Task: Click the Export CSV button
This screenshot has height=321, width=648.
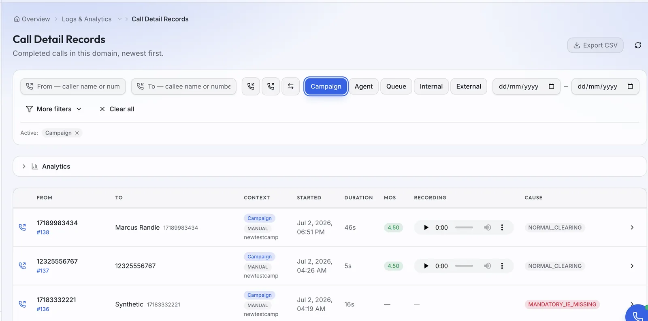Action: pyautogui.click(x=595, y=45)
